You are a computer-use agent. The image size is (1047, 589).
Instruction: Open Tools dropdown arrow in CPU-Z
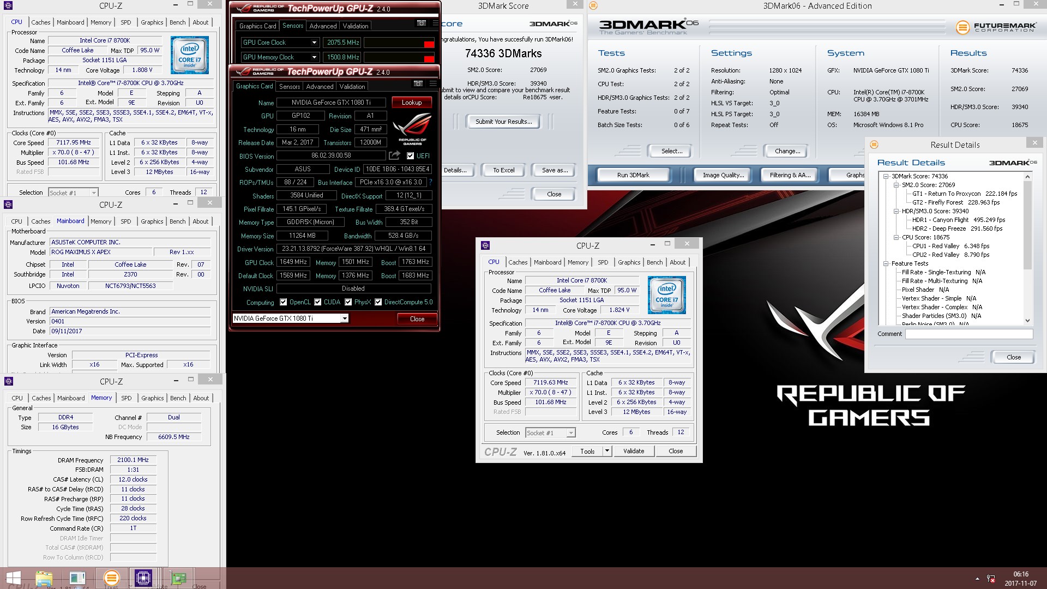pyautogui.click(x=607, y=451)
